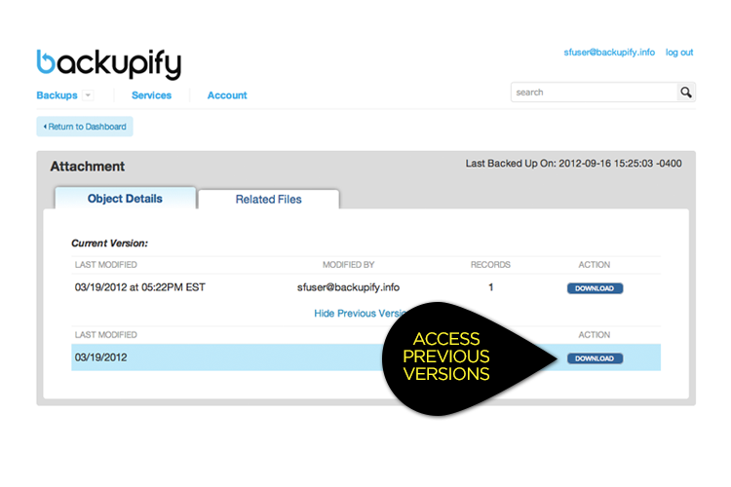Select the Object Details tab
The width and height of the screenshot is (731, 487).
(125, 199)
